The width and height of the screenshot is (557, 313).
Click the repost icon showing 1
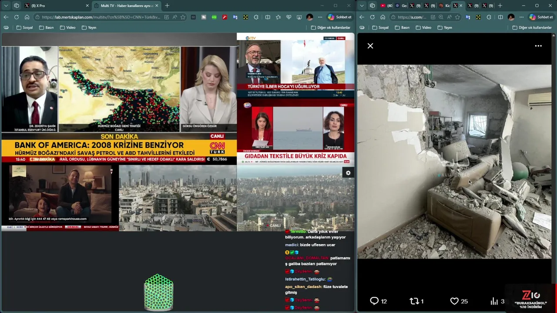coord(414,301)
